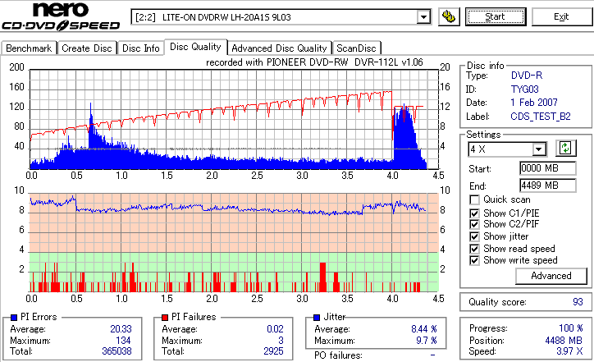Click the Nero CD-DVD Speed logo
The width and height of the screenshot is (594, 362).
[x=61, y=16]
